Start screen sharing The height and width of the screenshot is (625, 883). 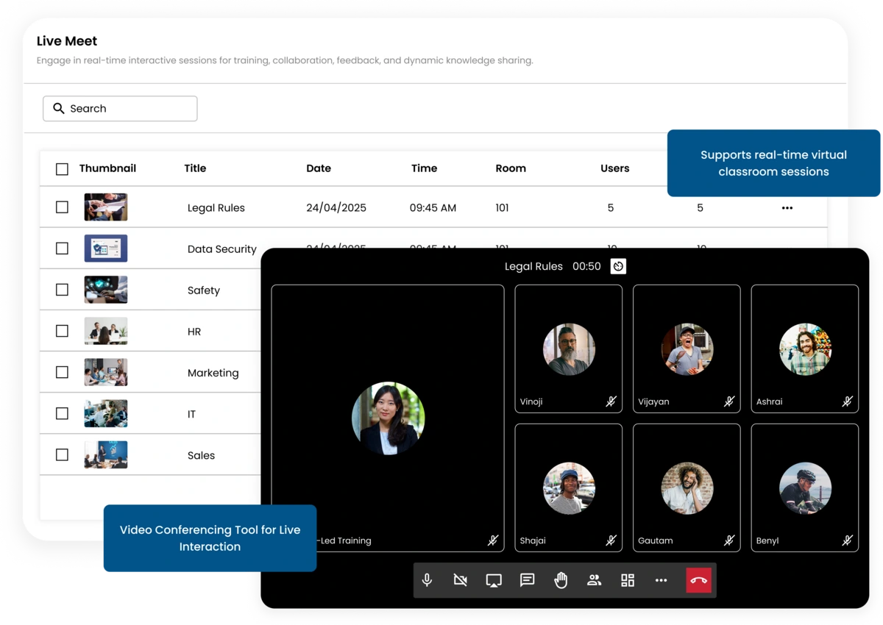[x=493, y=580]
